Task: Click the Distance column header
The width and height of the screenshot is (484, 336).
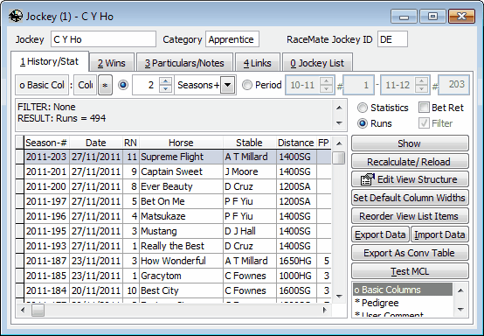Action: (296, 143)
